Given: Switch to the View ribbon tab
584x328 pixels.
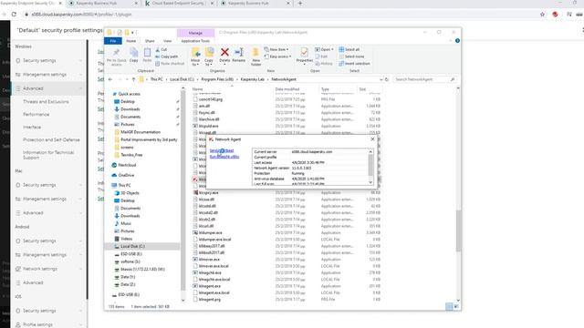Looking at the screenshot, I should coord(168,41).
